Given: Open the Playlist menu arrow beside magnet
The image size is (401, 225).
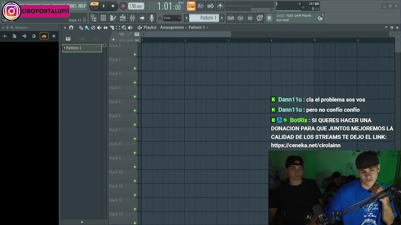Looking at the screenshot, I should click(x=65, y=27).
